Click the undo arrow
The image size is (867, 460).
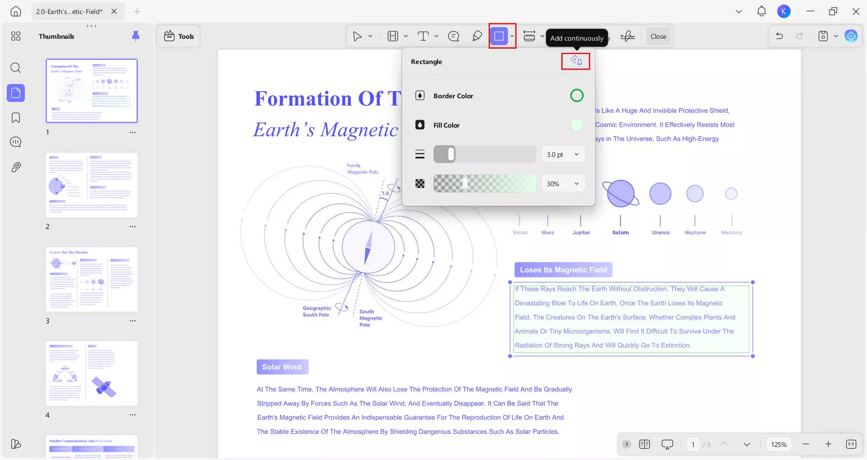(779, 36)
